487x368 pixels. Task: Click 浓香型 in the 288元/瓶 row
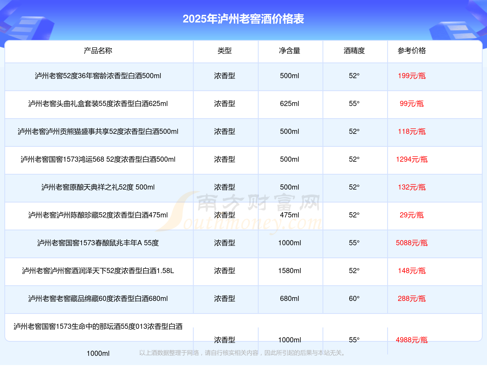225,299
